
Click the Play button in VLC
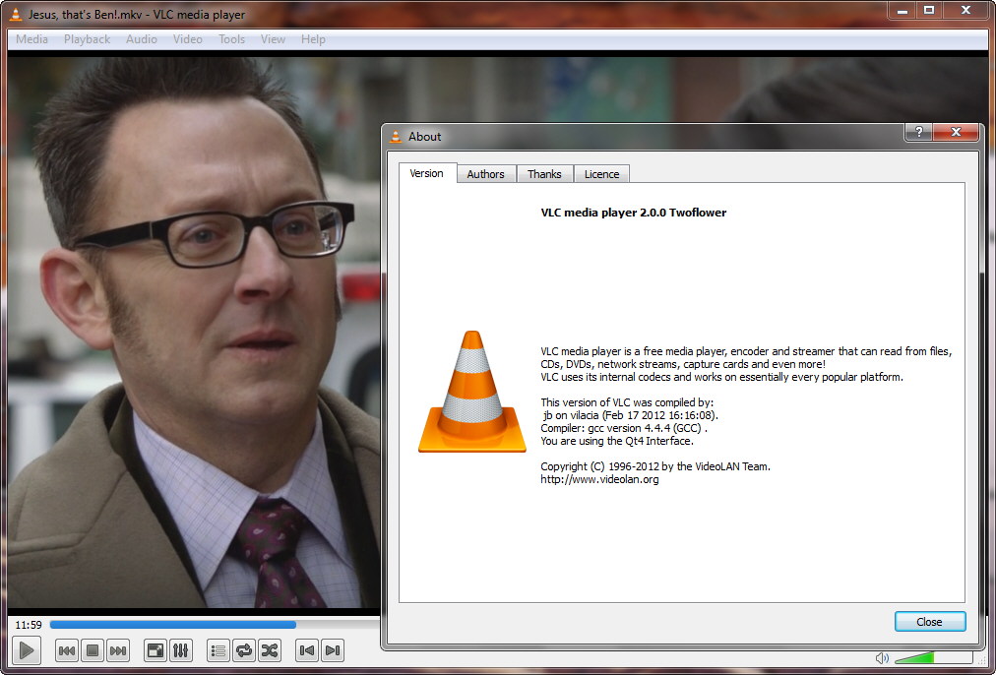point(26,650)
